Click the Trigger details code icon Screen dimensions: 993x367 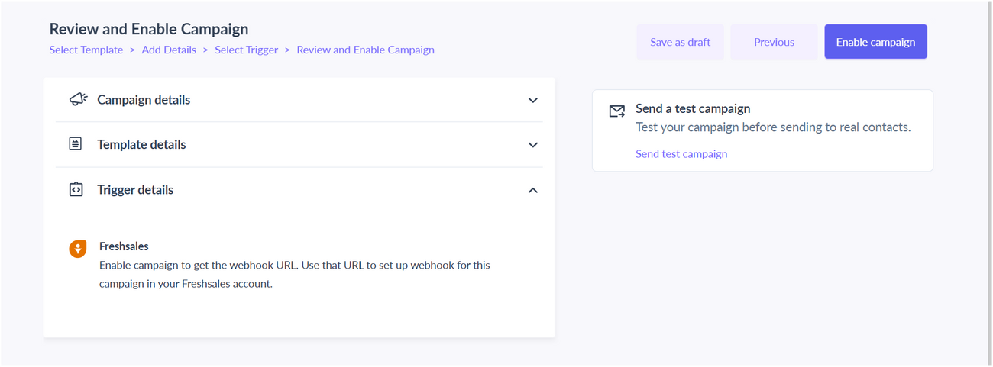(76, 189)
